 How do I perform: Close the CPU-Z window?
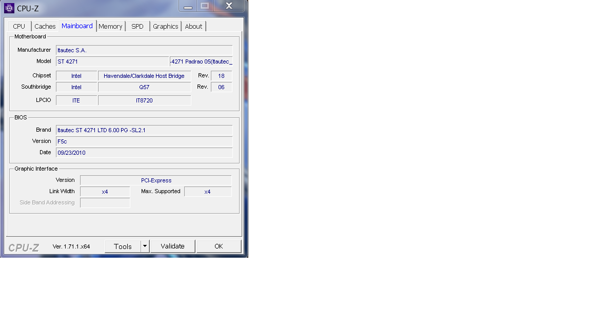(229, 6)
